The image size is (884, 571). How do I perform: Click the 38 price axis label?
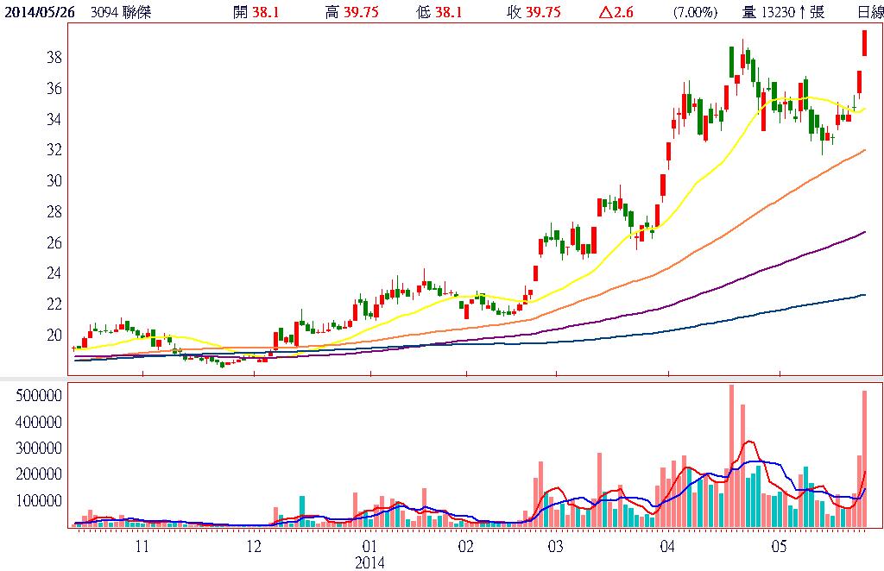[52, 57]
